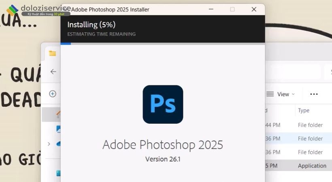This screenshot has width=332, height=182.
Task: Minimize the Adobe Photoshop 2025 Installer window
Action: 211,9
